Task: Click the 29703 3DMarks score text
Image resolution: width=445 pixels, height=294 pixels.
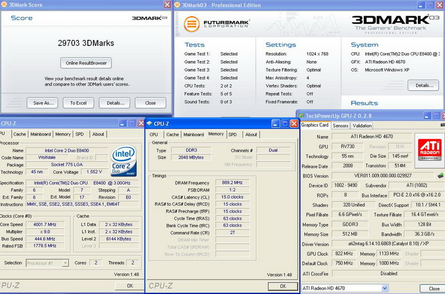Action: pos(86,43)
